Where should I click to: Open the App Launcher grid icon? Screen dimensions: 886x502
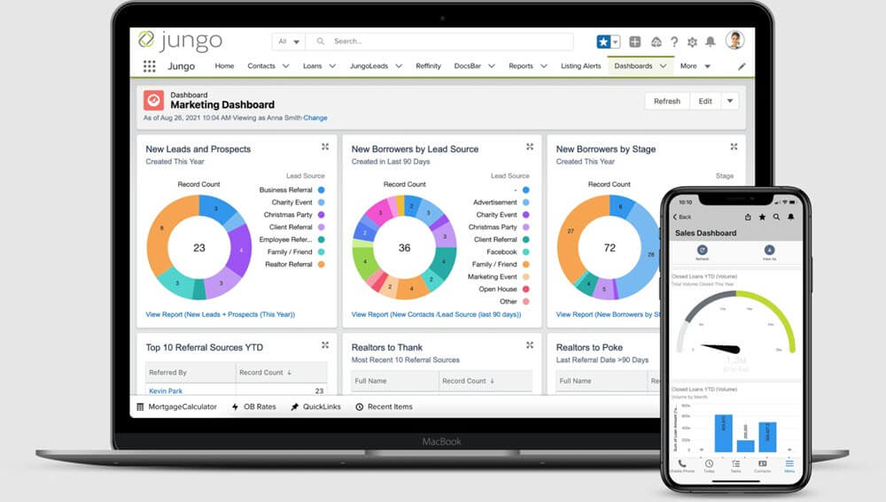(x=149, y=66)
